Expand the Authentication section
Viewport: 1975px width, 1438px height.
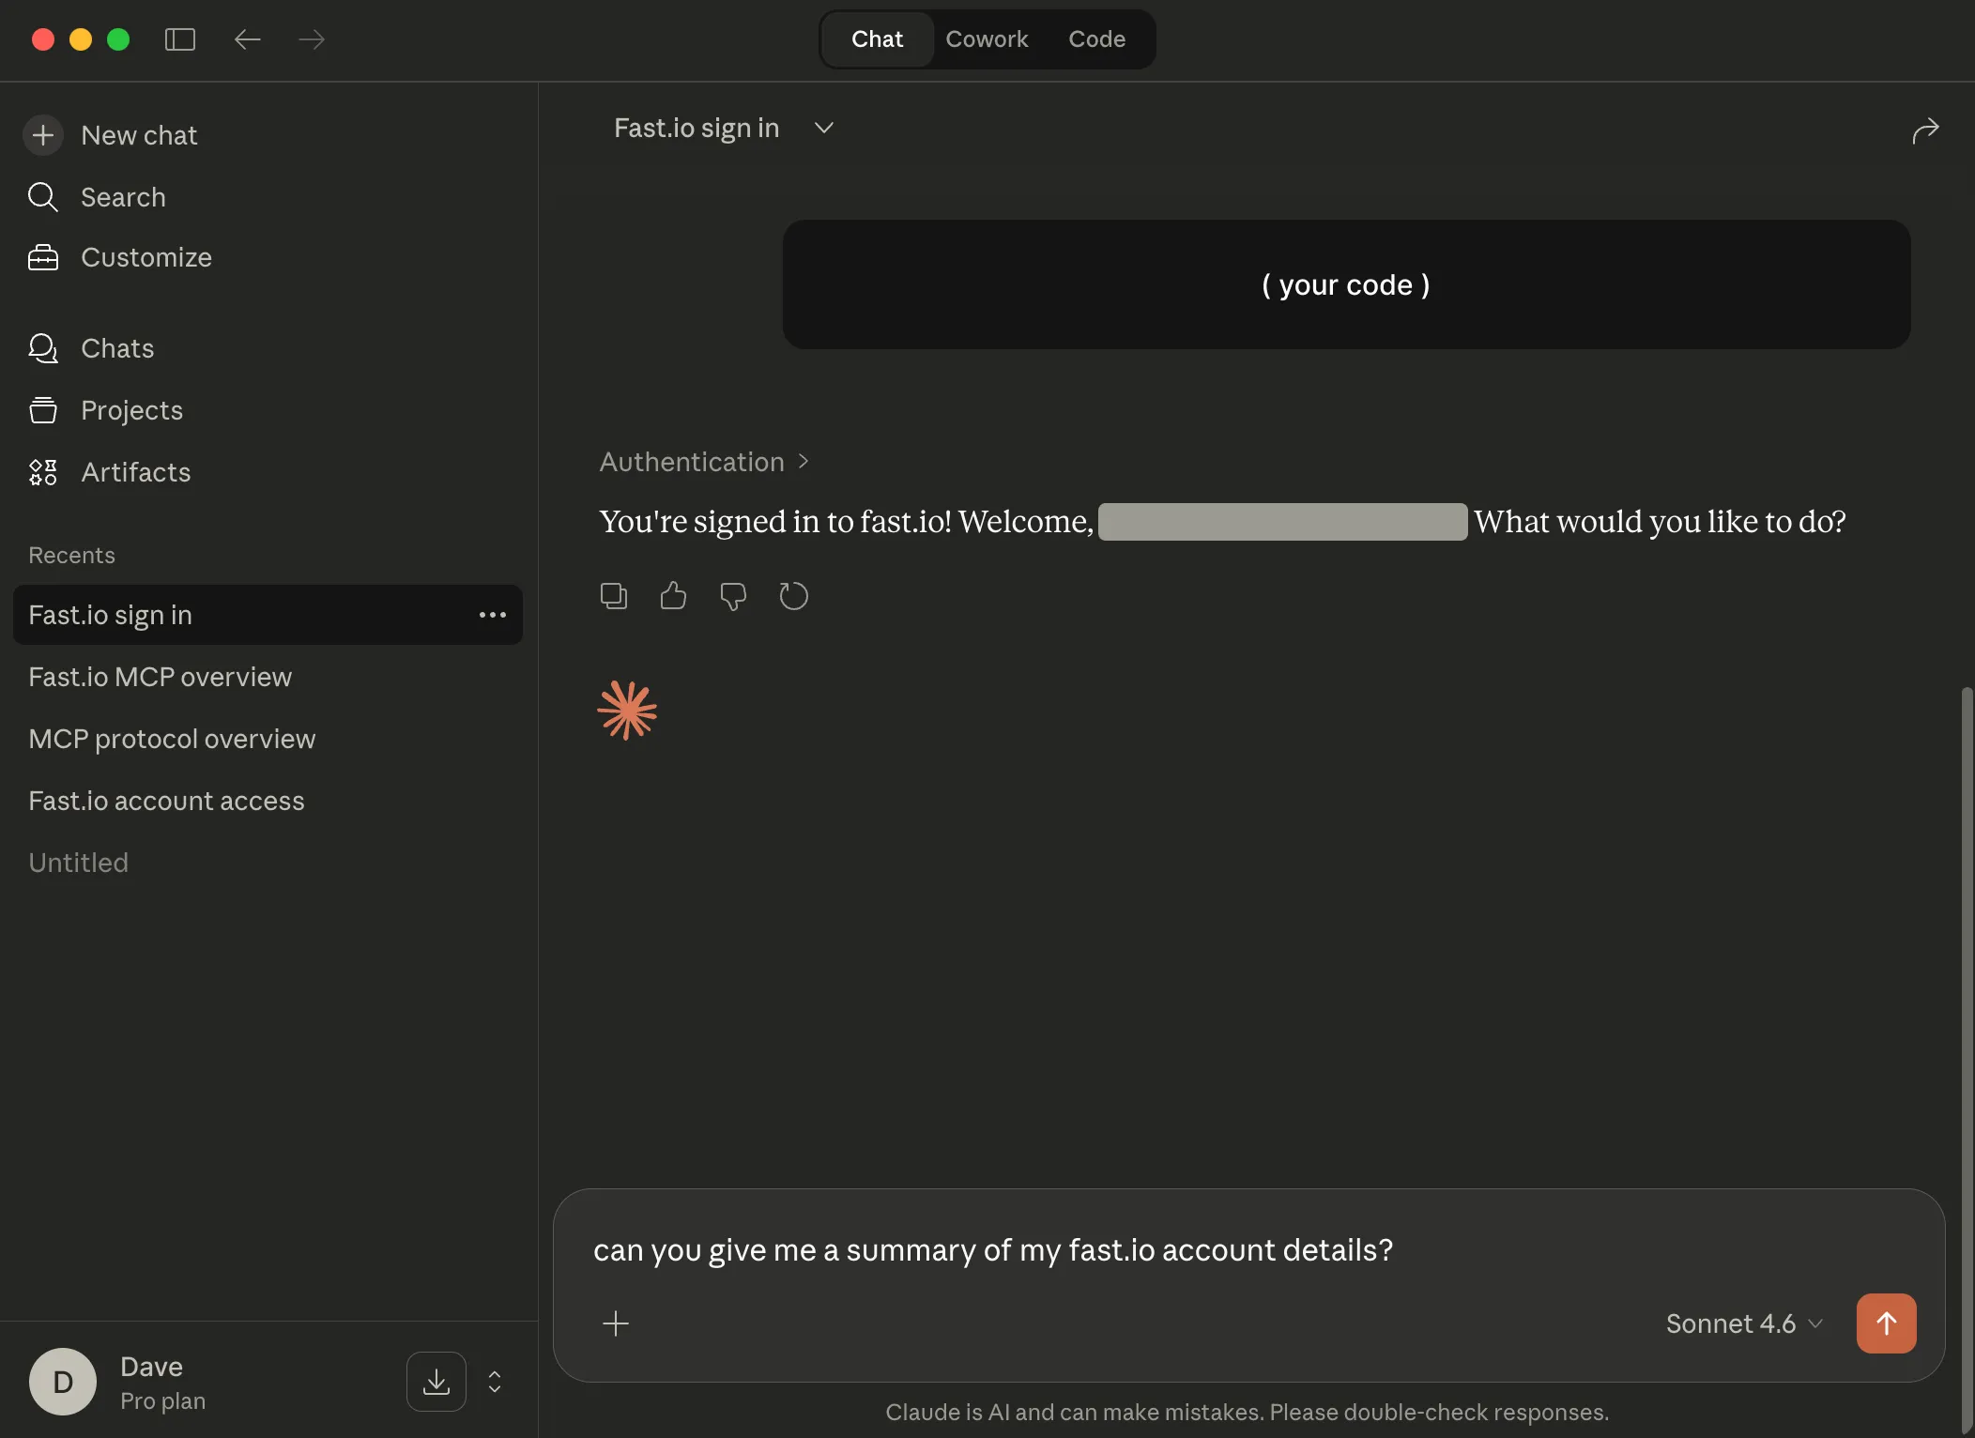(x=803, y=461)
